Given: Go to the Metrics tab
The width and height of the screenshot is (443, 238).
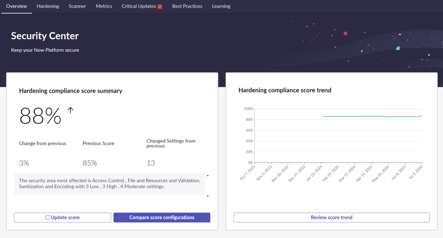Looking at the screenshot, I should tap(104, 6).
